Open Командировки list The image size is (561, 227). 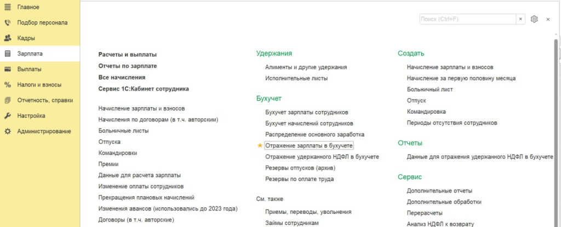(117, 153)
